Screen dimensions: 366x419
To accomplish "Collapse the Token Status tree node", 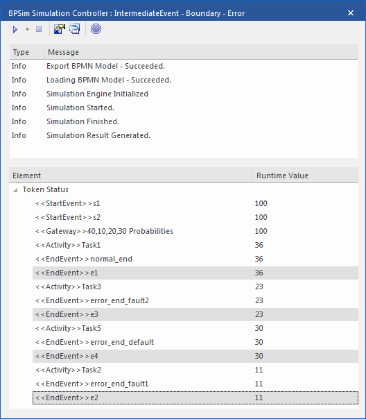I will 15,190.
